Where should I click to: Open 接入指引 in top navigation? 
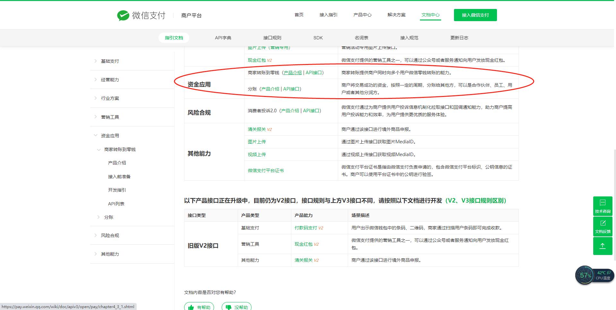(x=328, y=15)
